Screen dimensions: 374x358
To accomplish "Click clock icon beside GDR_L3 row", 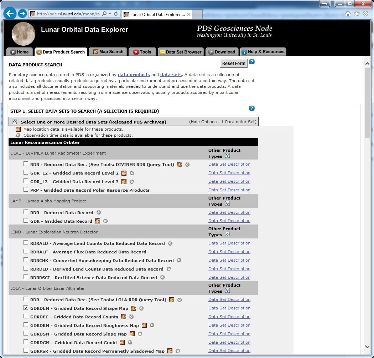I will [x=132, y=182].
